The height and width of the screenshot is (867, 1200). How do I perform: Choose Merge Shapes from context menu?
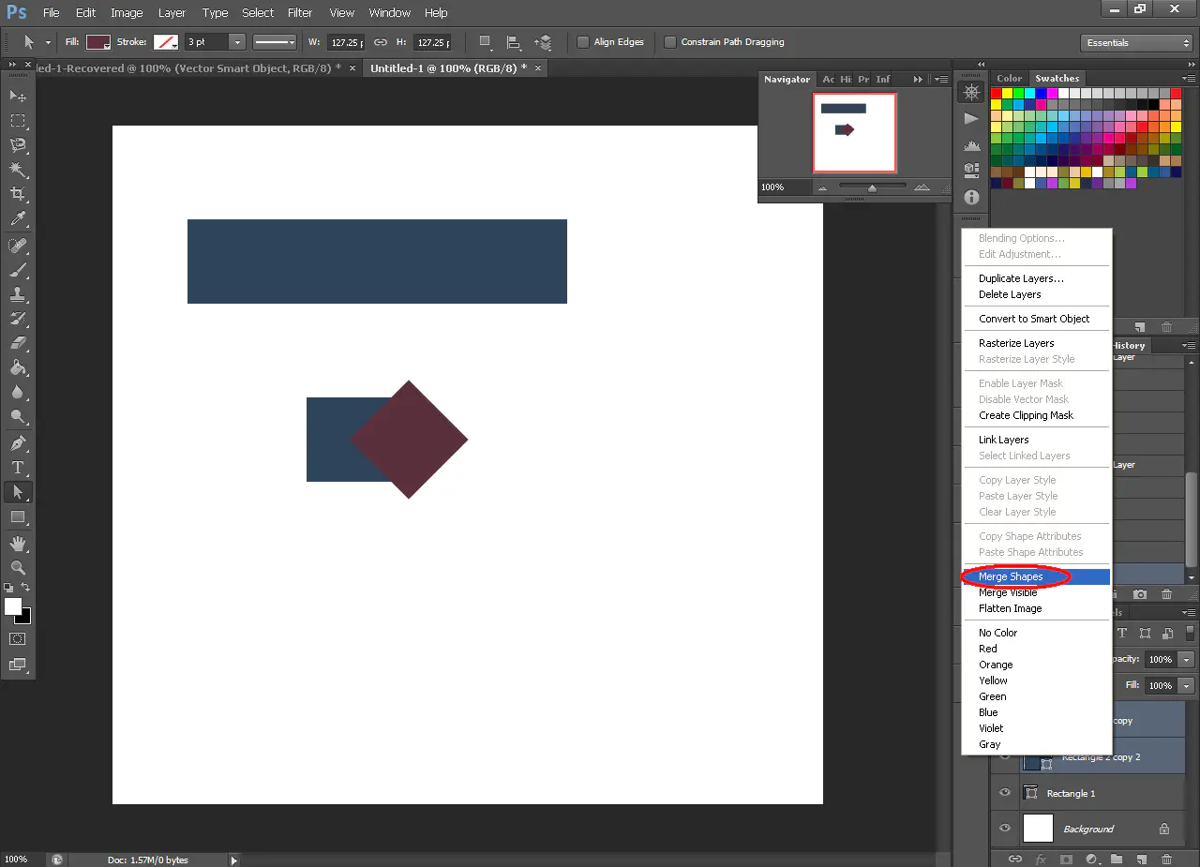click(x=1011, y=576)
